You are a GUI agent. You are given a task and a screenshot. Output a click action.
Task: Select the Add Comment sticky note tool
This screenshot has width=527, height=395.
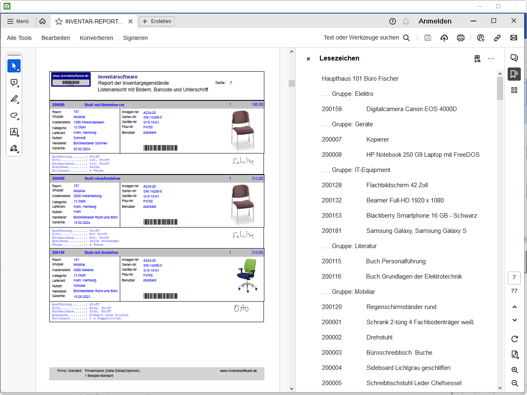coord(14,83)
